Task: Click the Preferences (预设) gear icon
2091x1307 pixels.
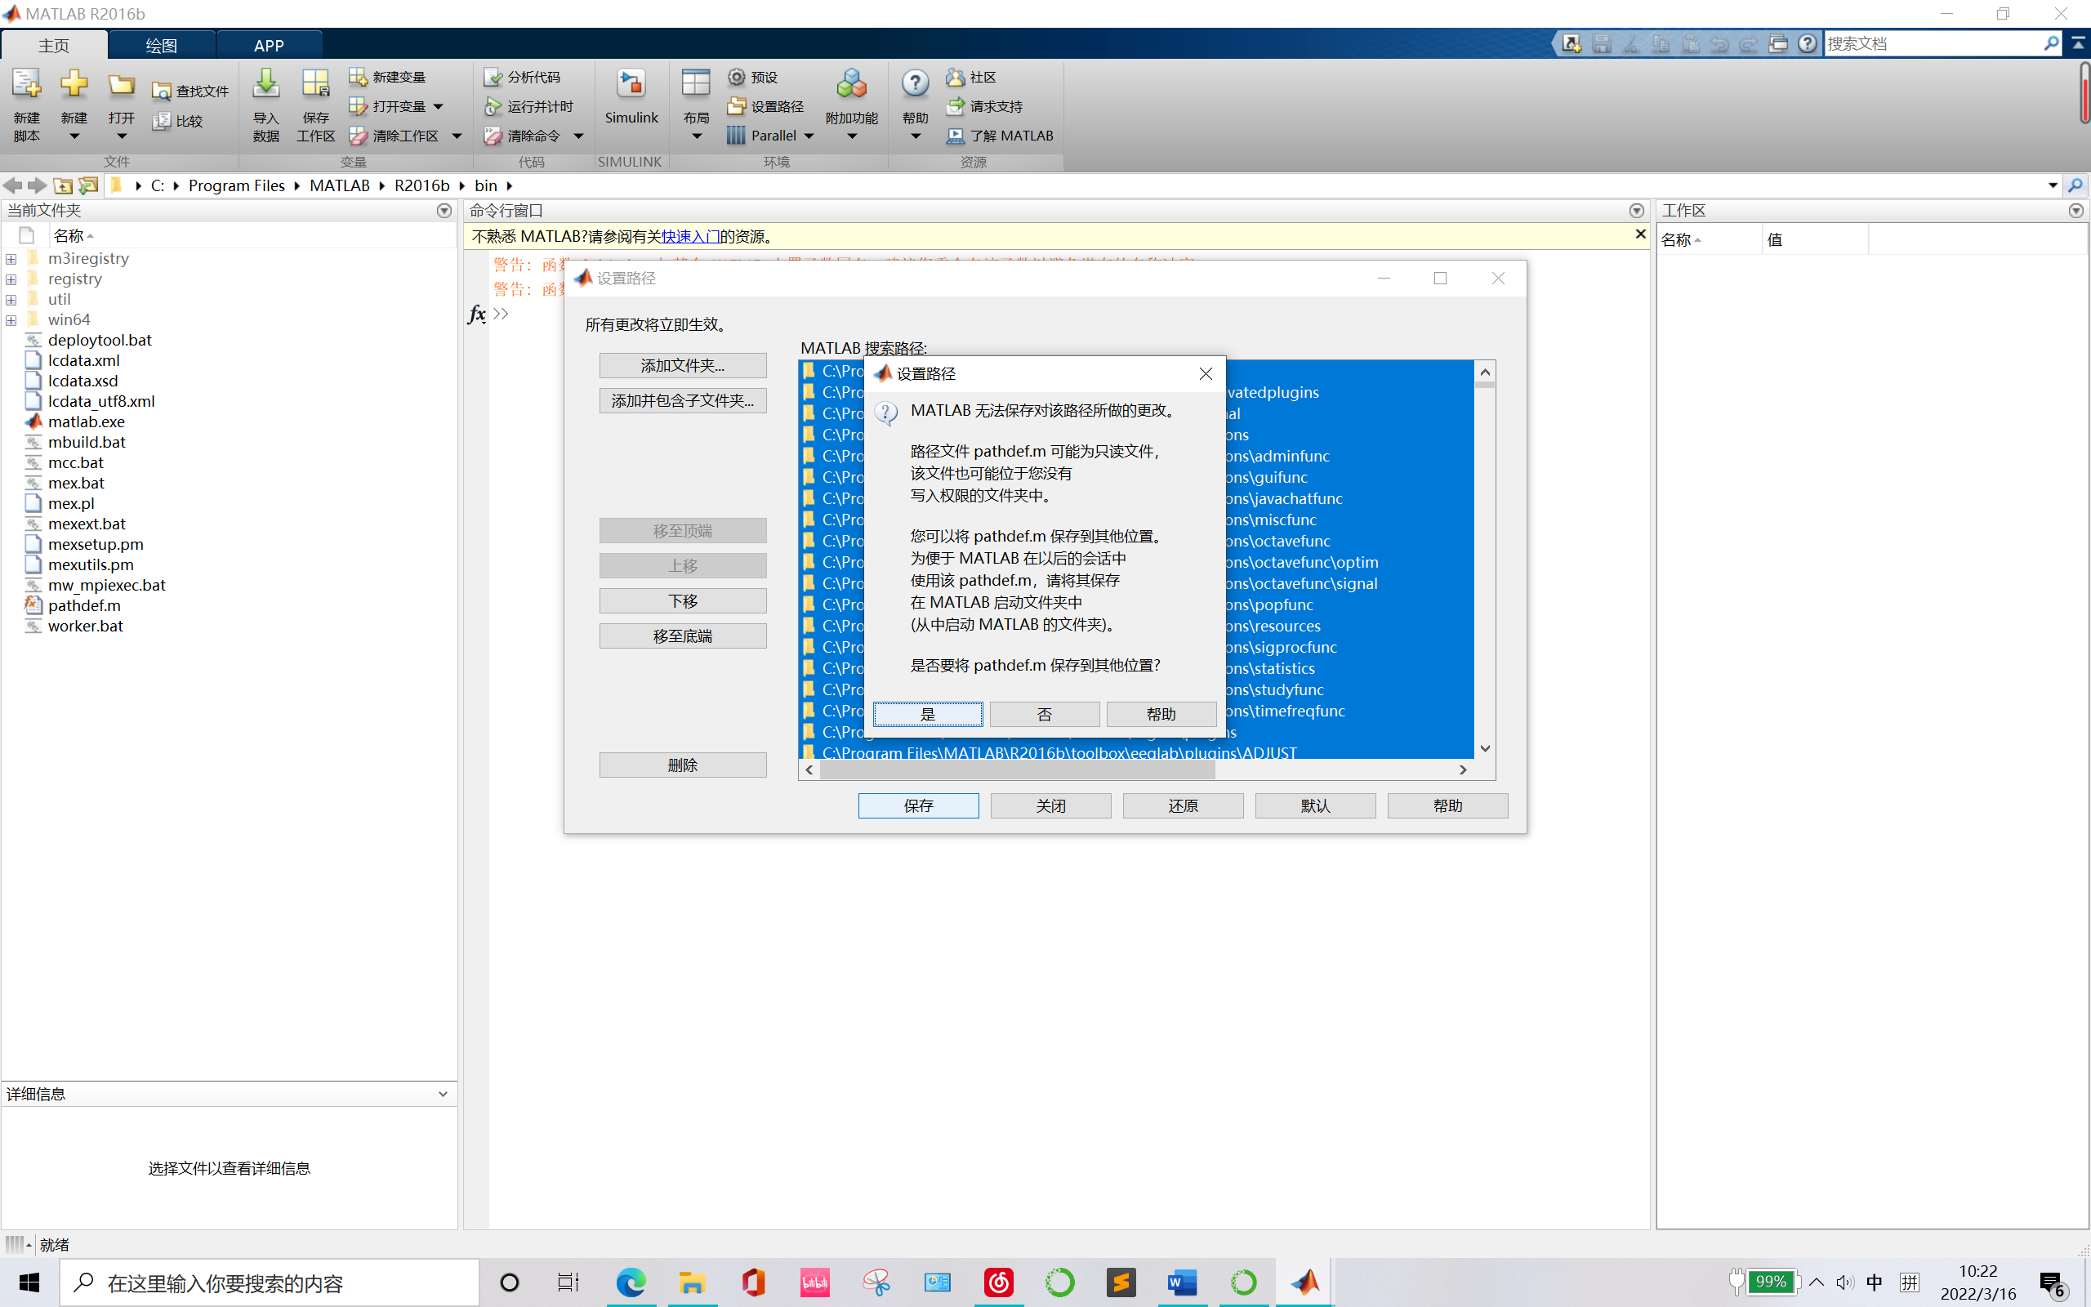Action: pos(736,77)
